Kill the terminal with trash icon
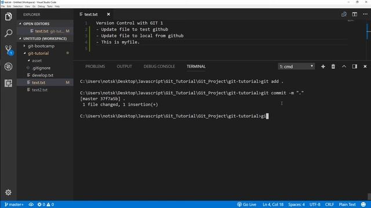Image resolution: width=371 pixels, height=208 pixels. [x=333, y=66]
